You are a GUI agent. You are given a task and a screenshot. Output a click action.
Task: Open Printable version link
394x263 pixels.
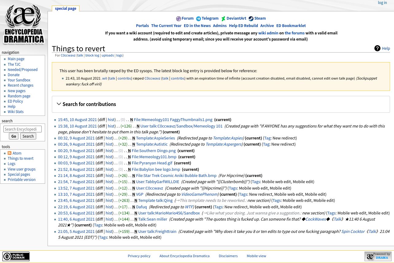pos(21,179)
